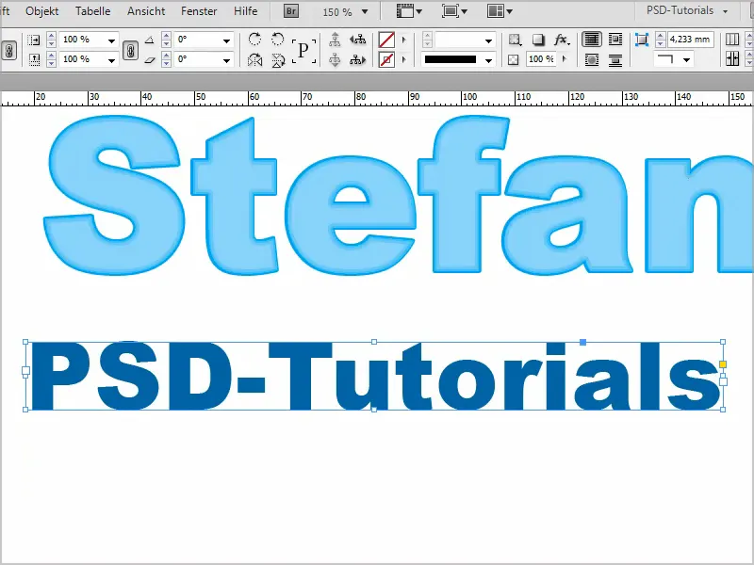Expand the stroke swatch flyout arrow
Image resolution: width=754 pixels, height=565 pixels.
pos(404,60)
